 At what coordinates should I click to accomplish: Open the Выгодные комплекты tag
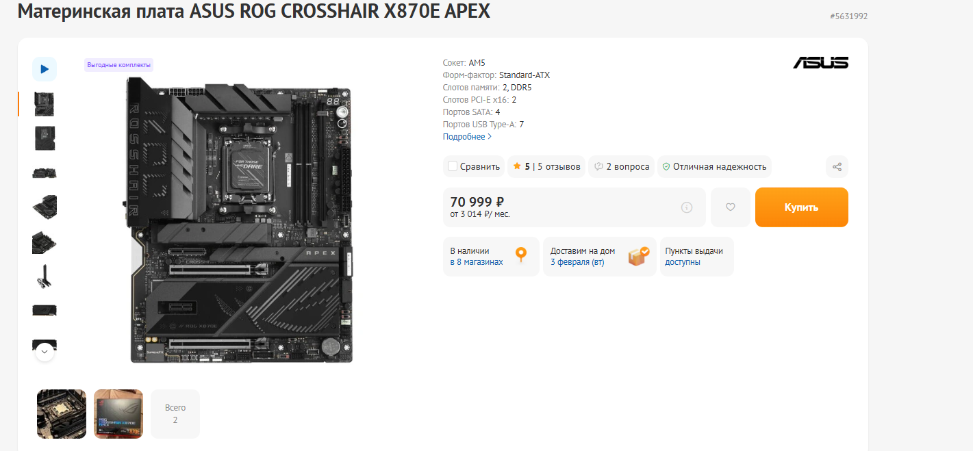pos(118,65)
